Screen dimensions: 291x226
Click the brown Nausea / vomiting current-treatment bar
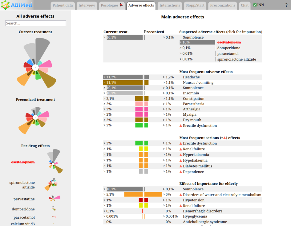click(x=123, y=82)
